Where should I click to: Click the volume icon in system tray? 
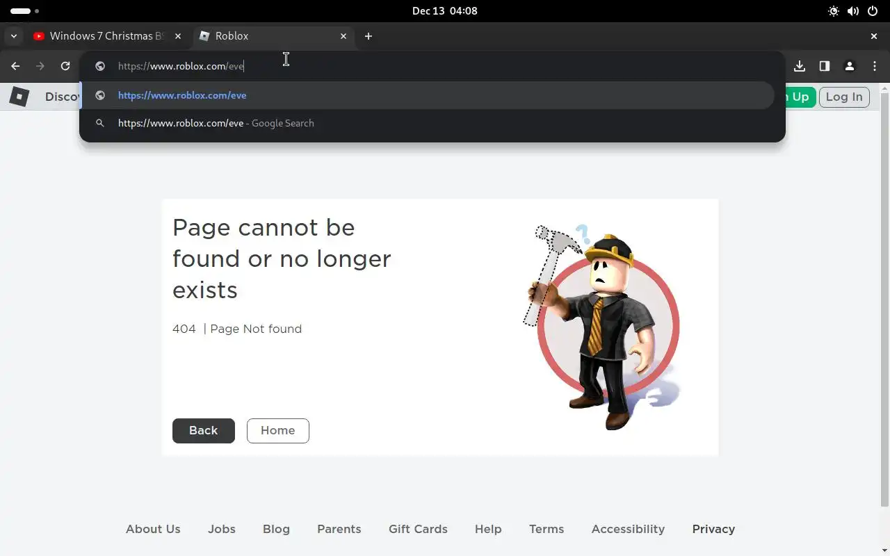[853, 11]
